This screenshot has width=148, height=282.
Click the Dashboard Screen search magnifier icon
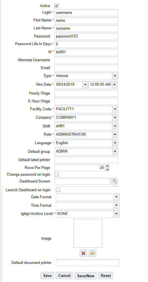coord(114,181)
